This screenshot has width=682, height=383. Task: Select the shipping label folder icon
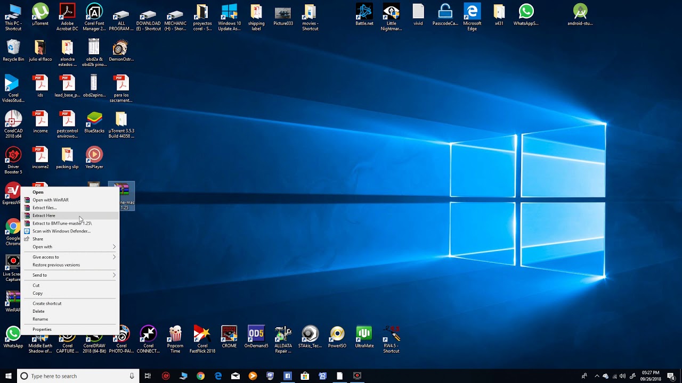[x=256, y=18]
